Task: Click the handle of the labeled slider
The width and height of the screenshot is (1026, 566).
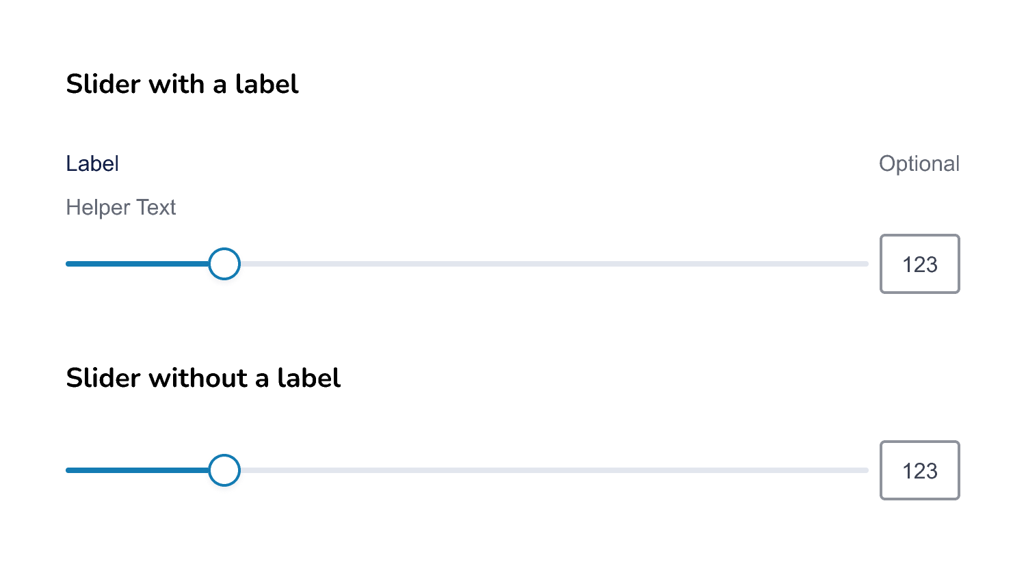Action: pyautogui.click(x=224, y=264)
